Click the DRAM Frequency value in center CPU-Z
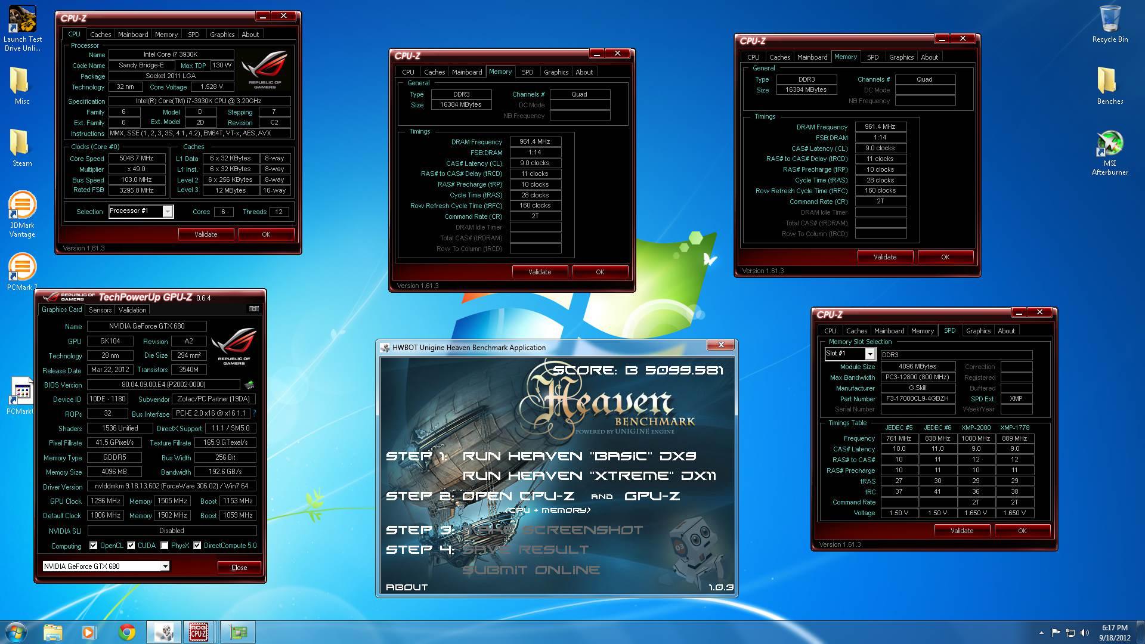Viewport: 1145px width, 644px height. [x=535, y=142]
